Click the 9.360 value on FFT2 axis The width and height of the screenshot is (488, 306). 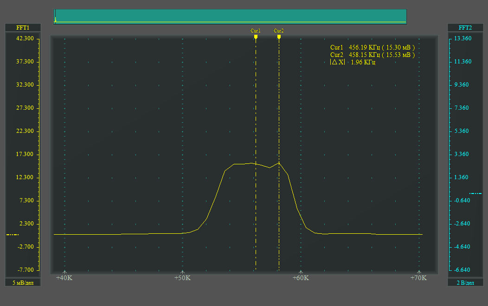462,85
